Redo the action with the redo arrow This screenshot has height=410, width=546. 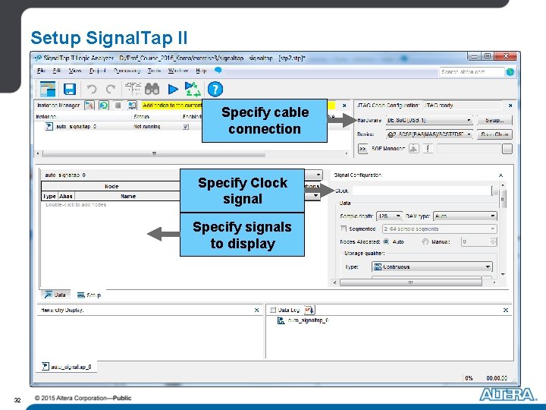click(x=111, y=90)
